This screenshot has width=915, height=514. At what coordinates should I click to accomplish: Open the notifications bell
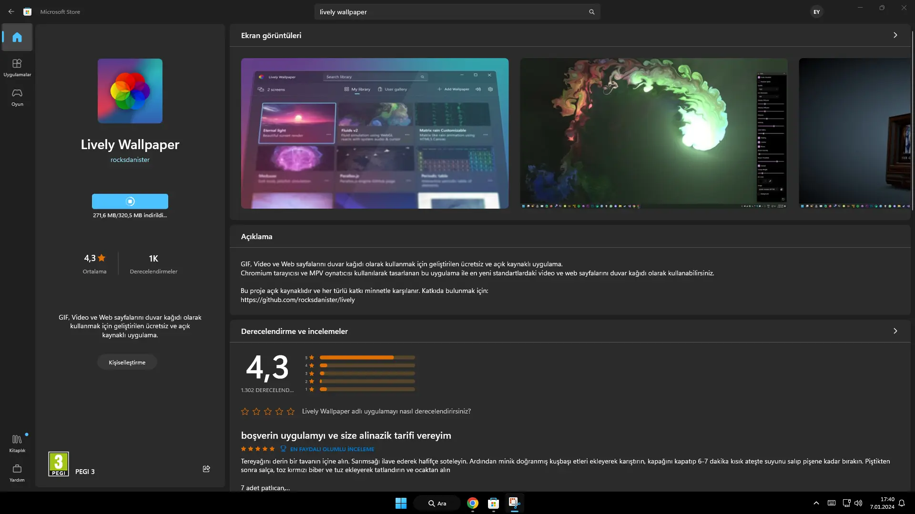[902, 503]
